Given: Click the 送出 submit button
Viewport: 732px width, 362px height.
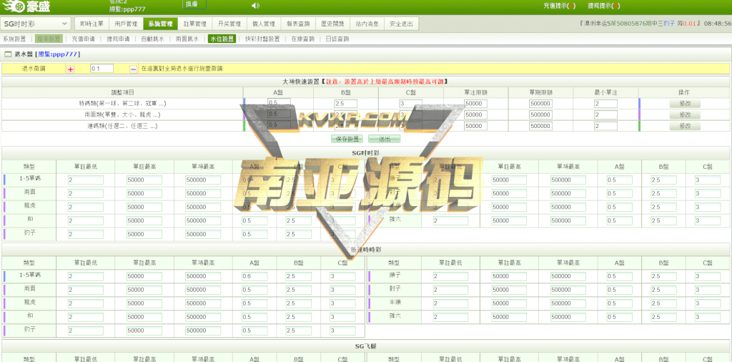Looking at the screenshot, I should tap(384, 139).
